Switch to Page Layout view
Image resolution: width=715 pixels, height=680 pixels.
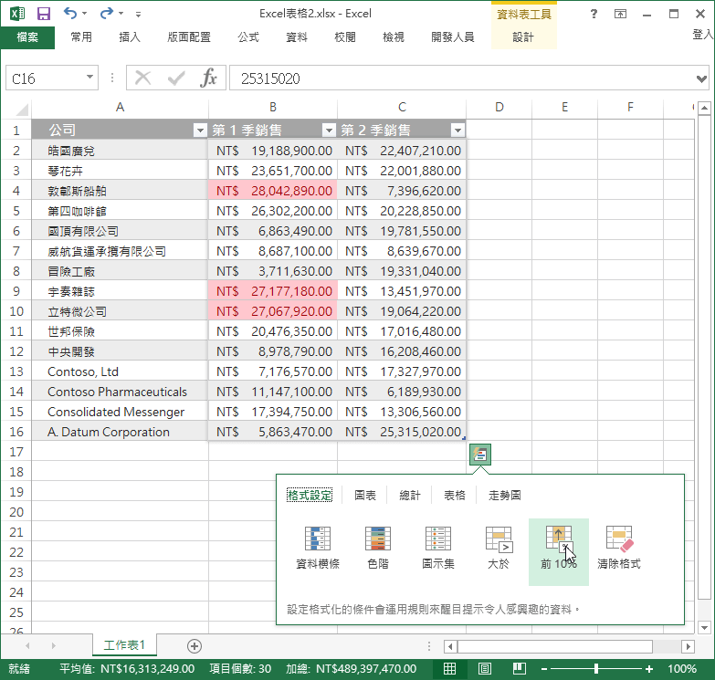[x=485, y=669]
